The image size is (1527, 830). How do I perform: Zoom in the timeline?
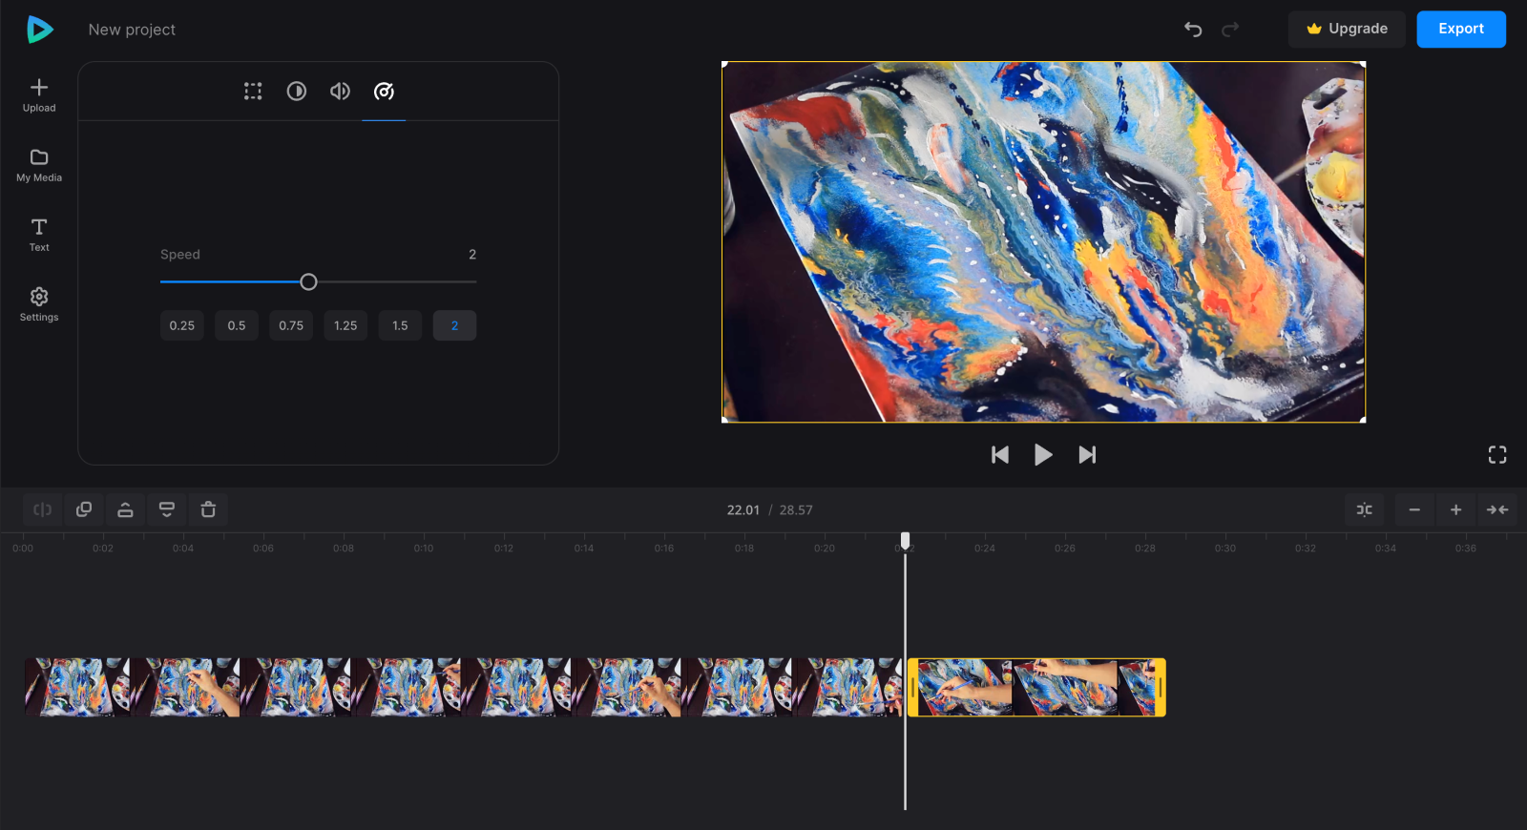(x=1455, y=509)
